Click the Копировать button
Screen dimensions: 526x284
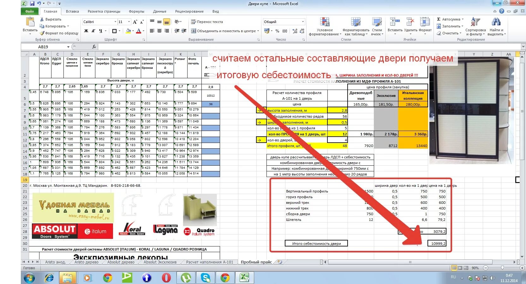54,26
